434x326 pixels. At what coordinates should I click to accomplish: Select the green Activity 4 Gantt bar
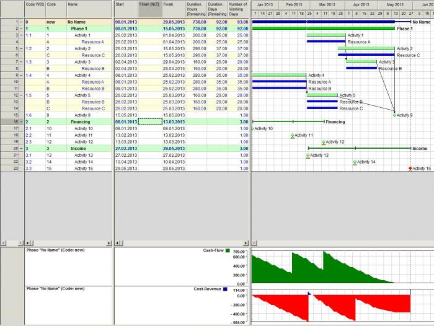click(280, 75)
